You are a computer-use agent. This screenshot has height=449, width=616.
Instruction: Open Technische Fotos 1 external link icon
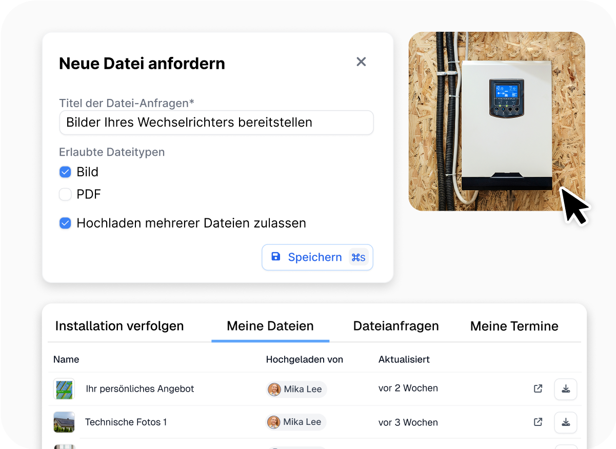coord(538,422)
